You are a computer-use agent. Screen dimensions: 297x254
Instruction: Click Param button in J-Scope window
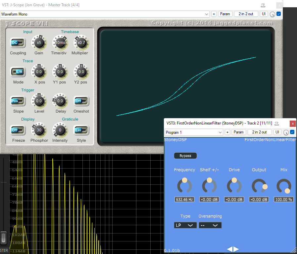point(225,14)
